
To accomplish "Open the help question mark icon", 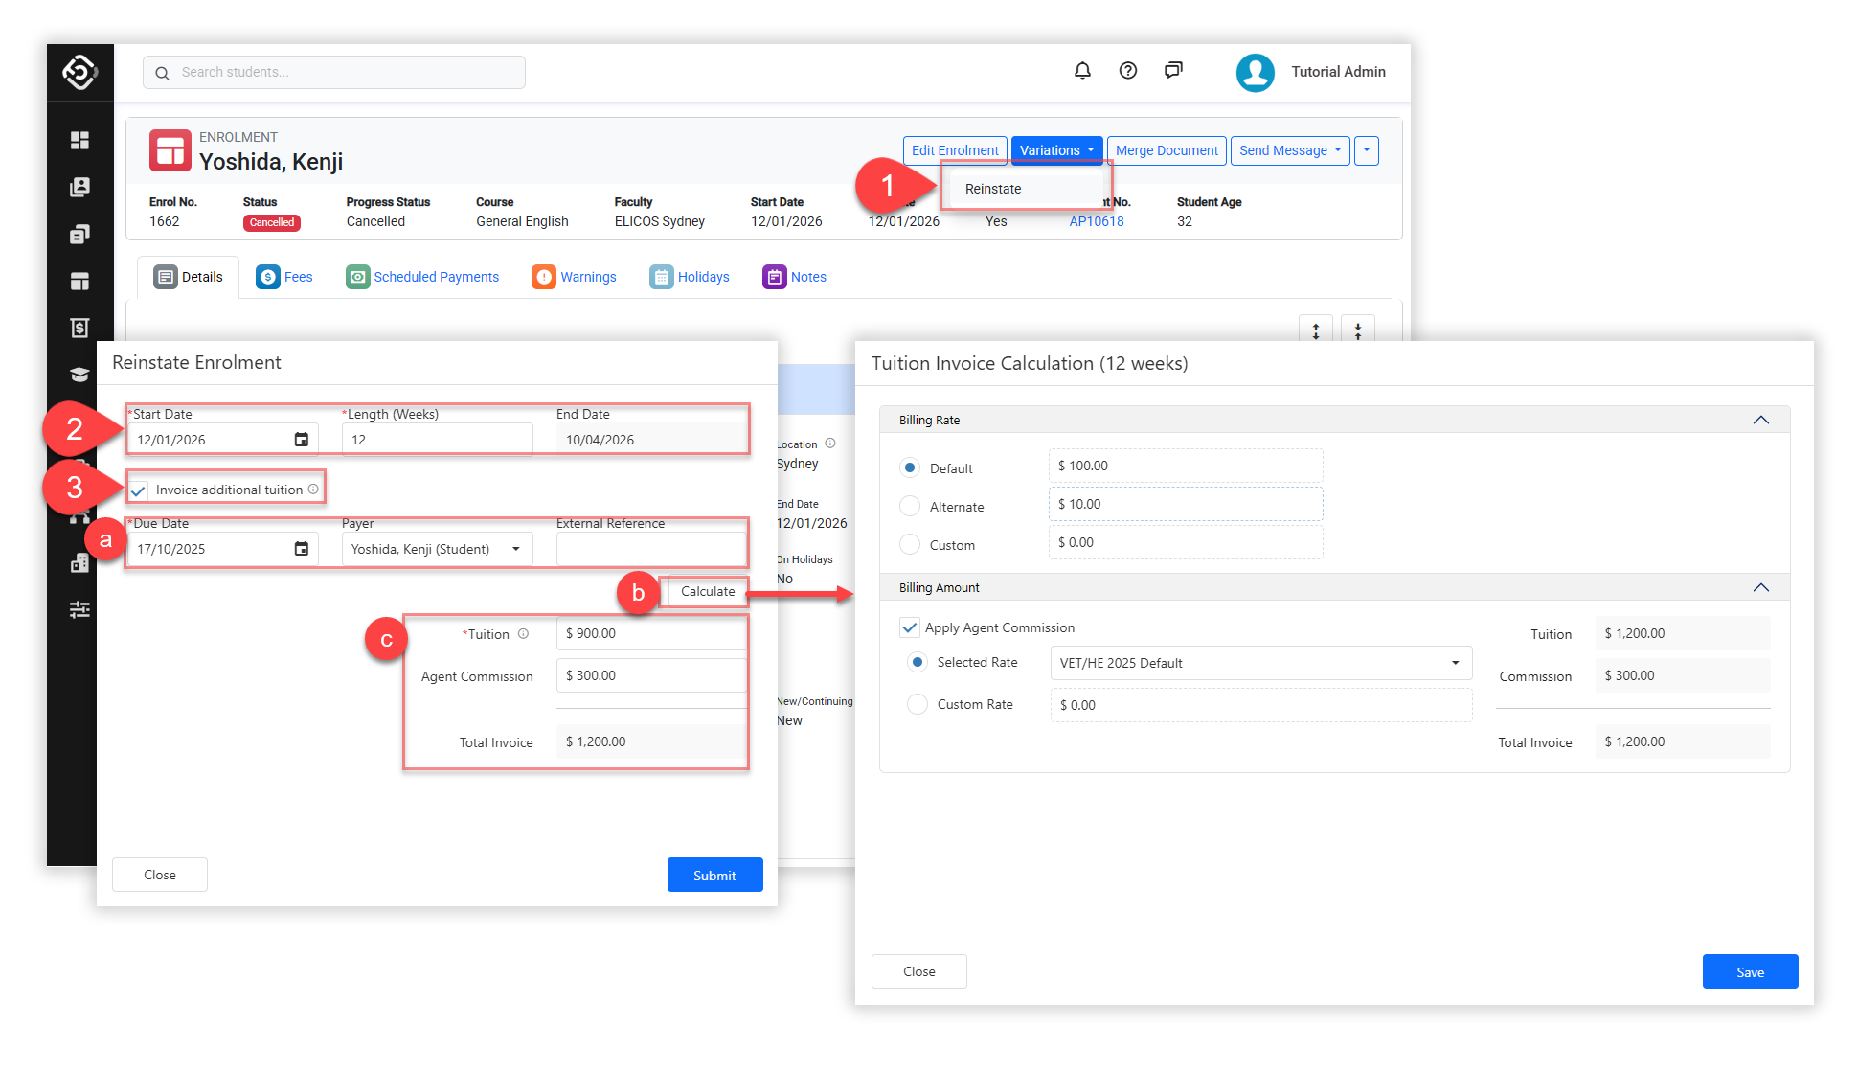I will [x=1128, y=71].
